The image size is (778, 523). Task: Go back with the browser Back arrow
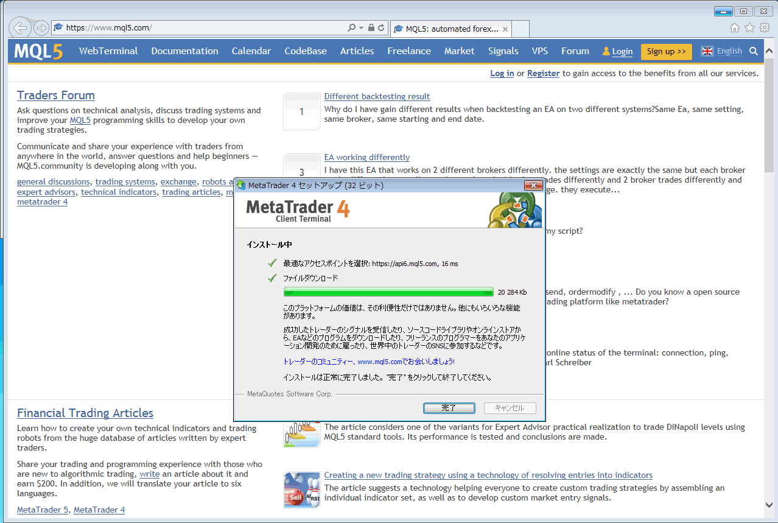tap(20, 27)
